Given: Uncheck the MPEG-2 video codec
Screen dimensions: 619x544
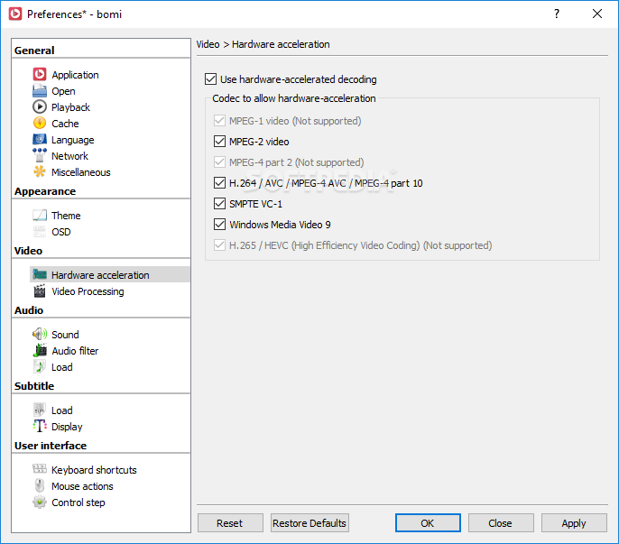Looking at the screenshot, I should pos(219,142).
